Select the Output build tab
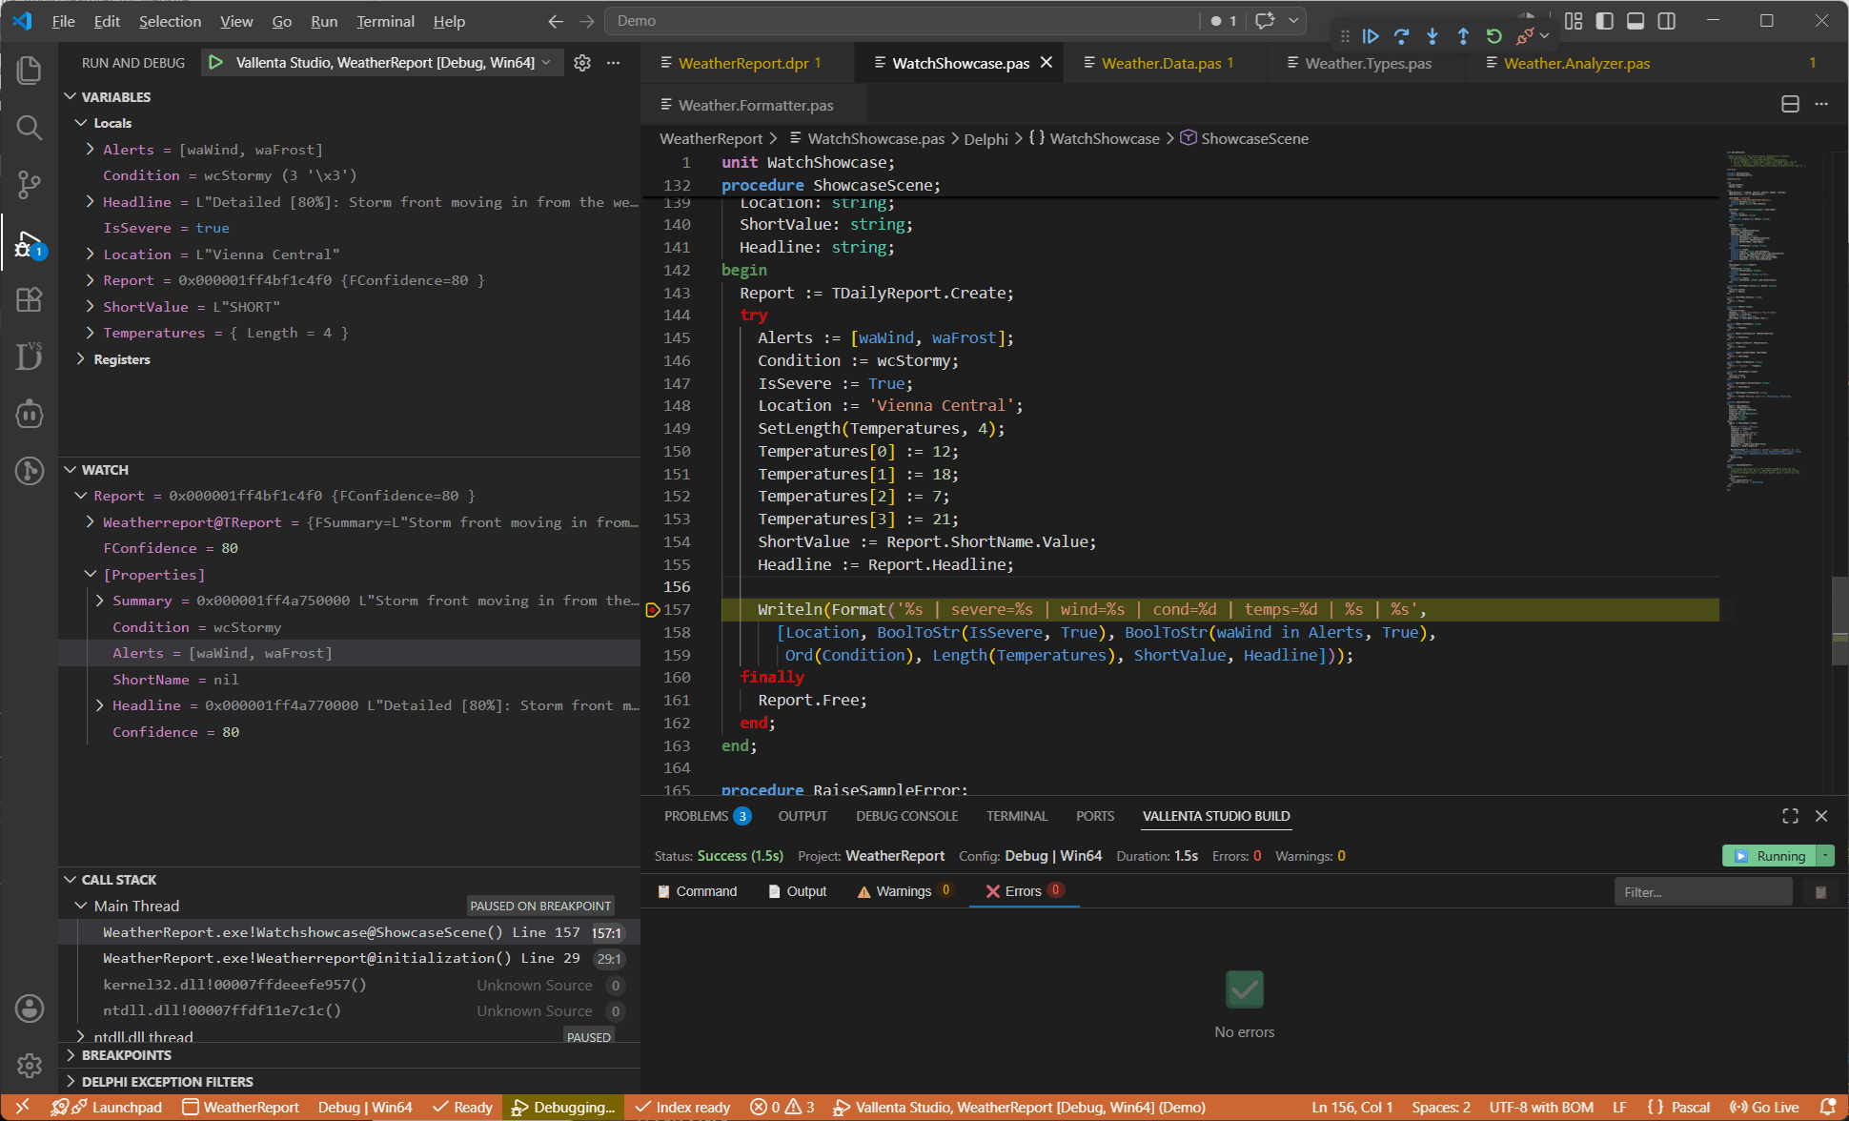The image size is (1849, 1121). (x=797, y=891)
